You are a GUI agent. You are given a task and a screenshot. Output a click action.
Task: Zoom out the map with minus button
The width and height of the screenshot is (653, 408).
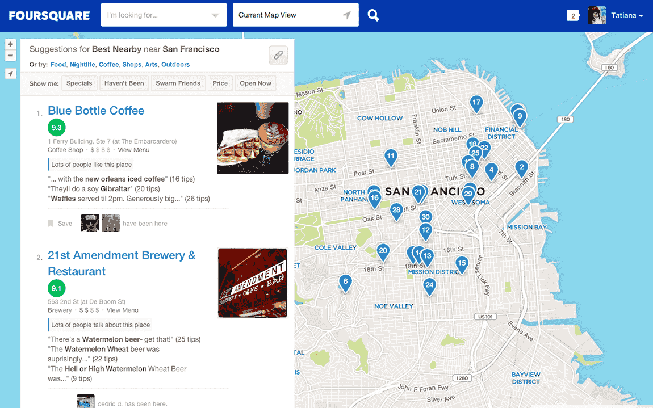point(10,56)
